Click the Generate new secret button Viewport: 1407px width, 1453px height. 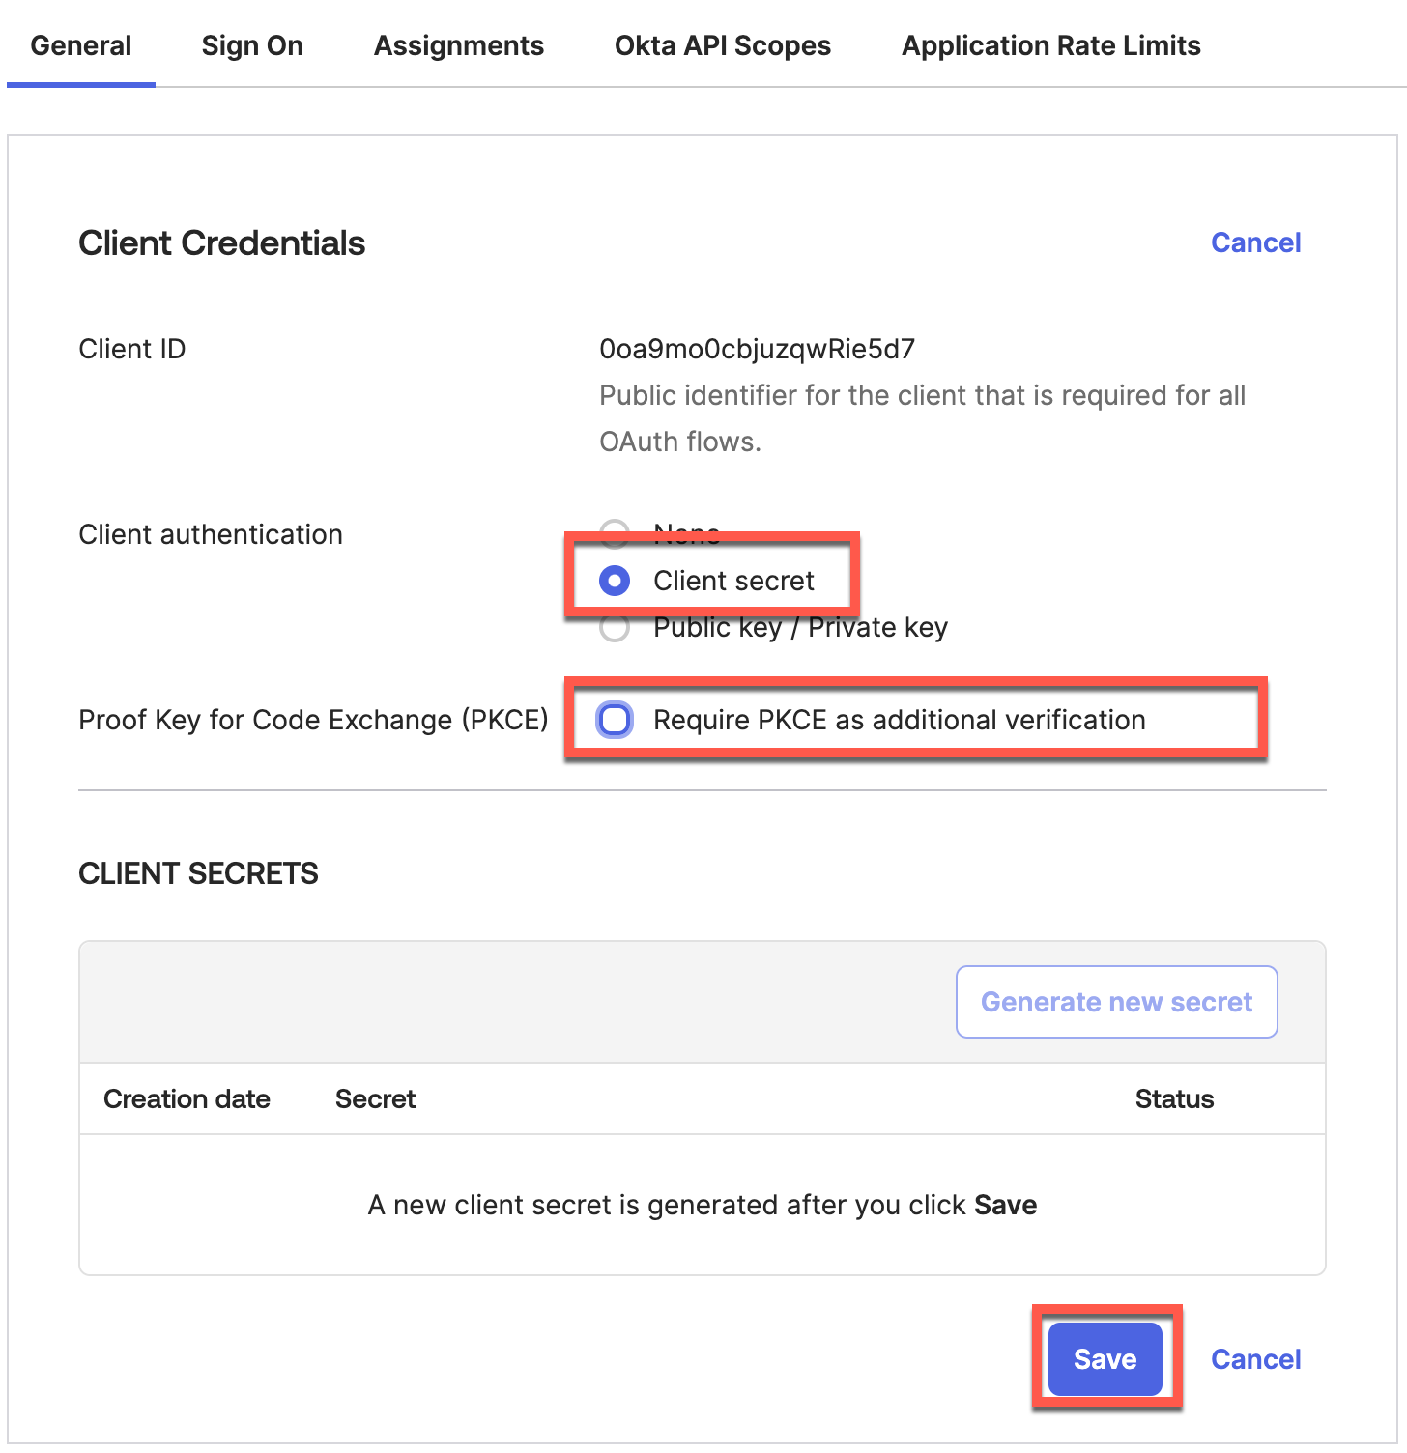pos(1116,1002)
